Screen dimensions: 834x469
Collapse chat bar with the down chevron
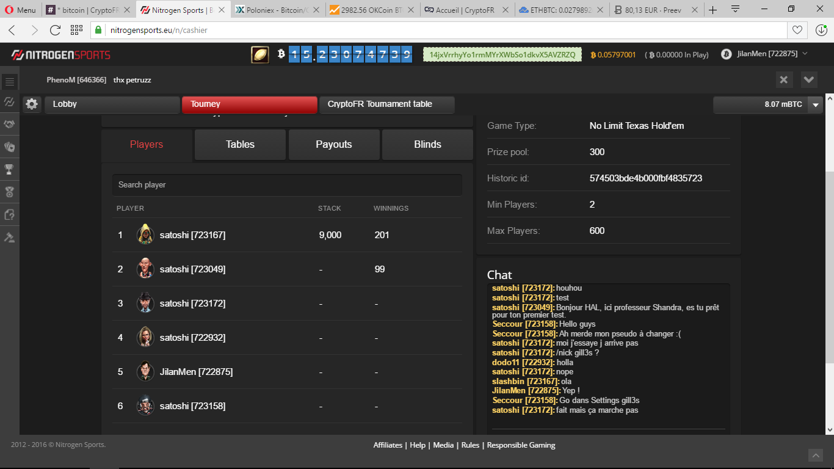(x=809, y=79)
